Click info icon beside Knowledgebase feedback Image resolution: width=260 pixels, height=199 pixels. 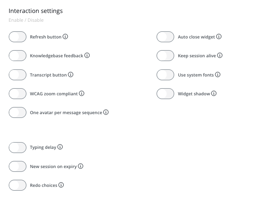click(x=87, y=55)
